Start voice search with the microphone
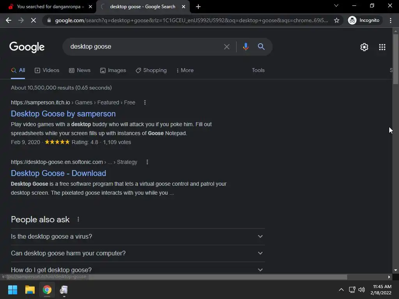 pos(246,47)
